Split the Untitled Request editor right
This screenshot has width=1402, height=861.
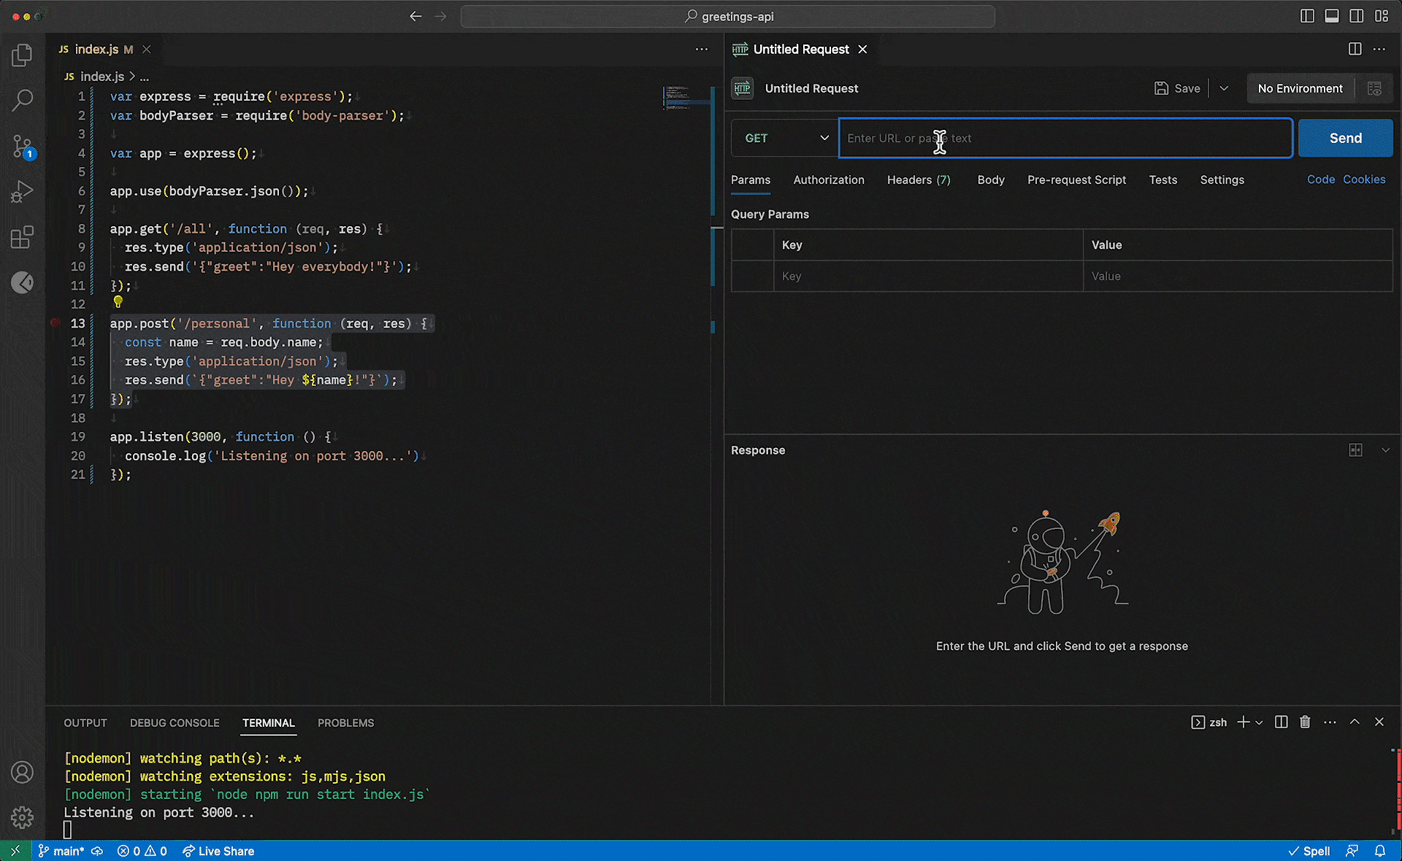click(1355, 49)
